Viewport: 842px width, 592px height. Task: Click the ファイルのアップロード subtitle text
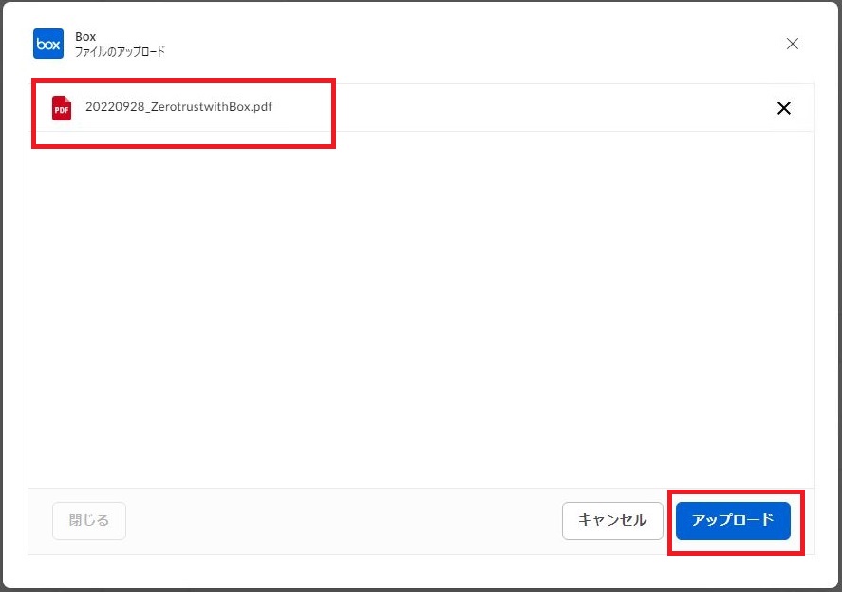click(x=120, y=51)
